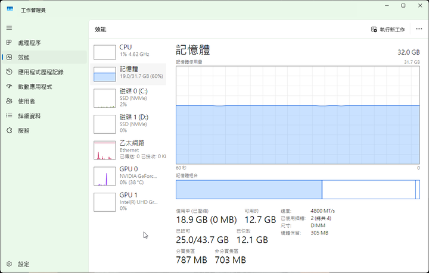Click the Users (使用者) sidebar icon
Viewport: 429px width, 273px height.
tap(9, 101)
